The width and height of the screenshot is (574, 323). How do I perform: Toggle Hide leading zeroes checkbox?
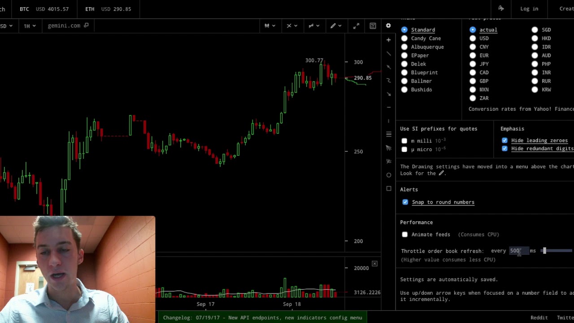point(505,141)
